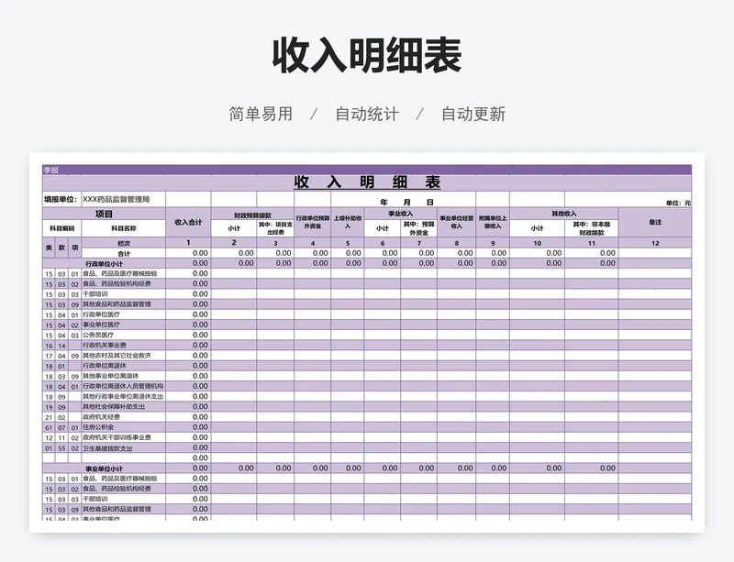This screenshot has height=562, width=734.
Task: Select the 简单易用 feature label
Action: coord(261,115)
